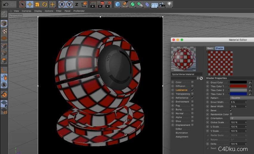
Task: Click the viewport Solo S icon
Action: click(4, 85)
